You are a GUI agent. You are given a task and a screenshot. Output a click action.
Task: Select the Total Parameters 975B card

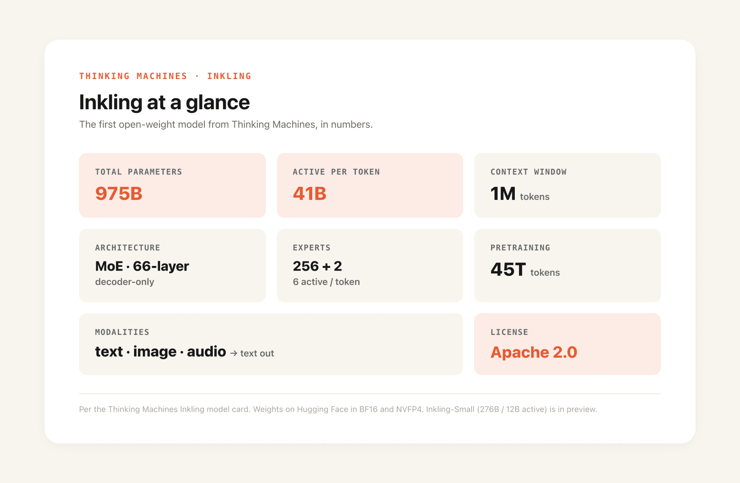(173, 185)
